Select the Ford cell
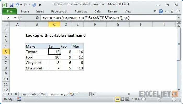This screenshot has width=183, height=104. tap(37, 57)
